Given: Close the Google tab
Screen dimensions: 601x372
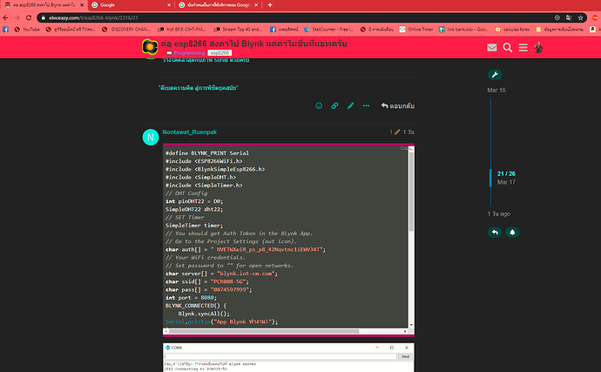Looking at the screenshot, I should coord(169,5).
